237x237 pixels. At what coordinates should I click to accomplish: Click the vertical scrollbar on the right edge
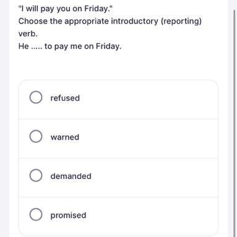click(x=235, y=123)
